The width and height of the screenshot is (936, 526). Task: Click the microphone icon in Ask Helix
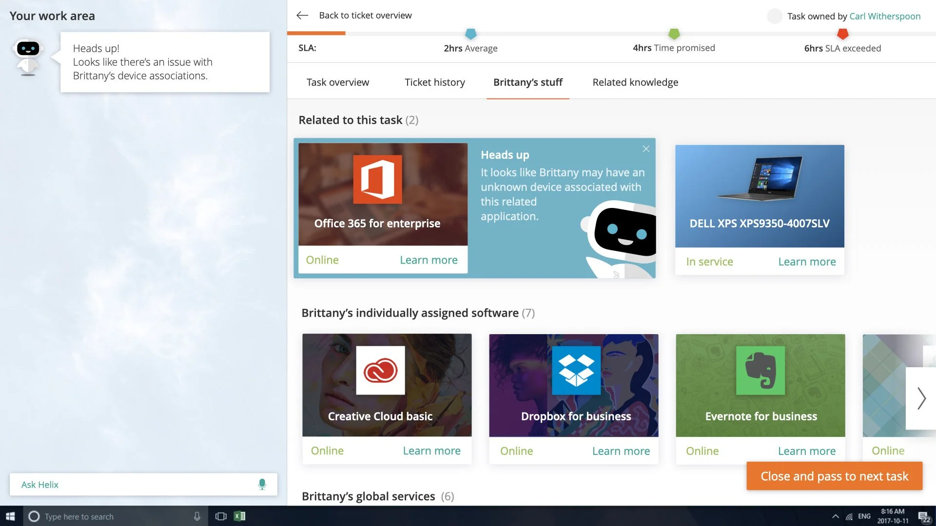coord(262,484)
